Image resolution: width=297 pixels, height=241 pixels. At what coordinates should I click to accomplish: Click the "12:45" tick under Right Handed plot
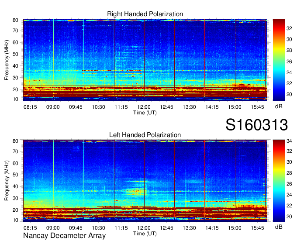pyautogui.click(x=166, y=107)
